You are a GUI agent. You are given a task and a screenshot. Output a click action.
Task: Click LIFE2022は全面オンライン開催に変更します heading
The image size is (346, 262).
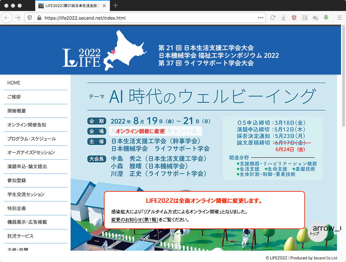click(204, 201)
